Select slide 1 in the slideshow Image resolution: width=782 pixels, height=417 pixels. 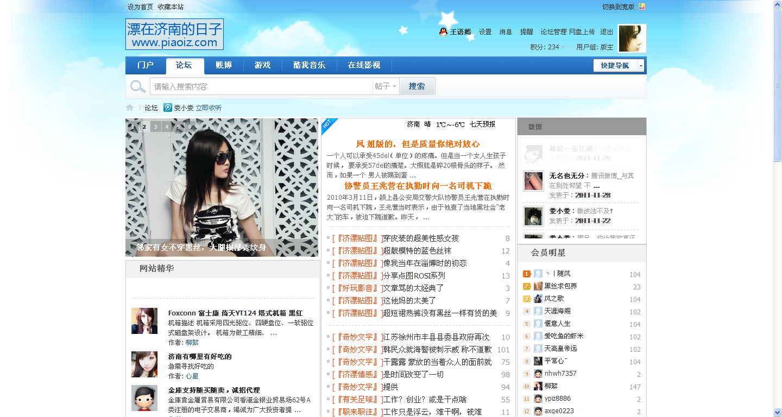point(133,127)
